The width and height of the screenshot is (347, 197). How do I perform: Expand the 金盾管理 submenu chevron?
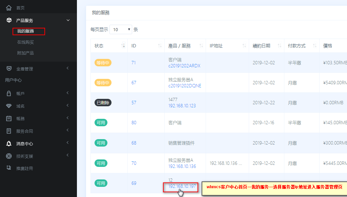click(68, 68)
